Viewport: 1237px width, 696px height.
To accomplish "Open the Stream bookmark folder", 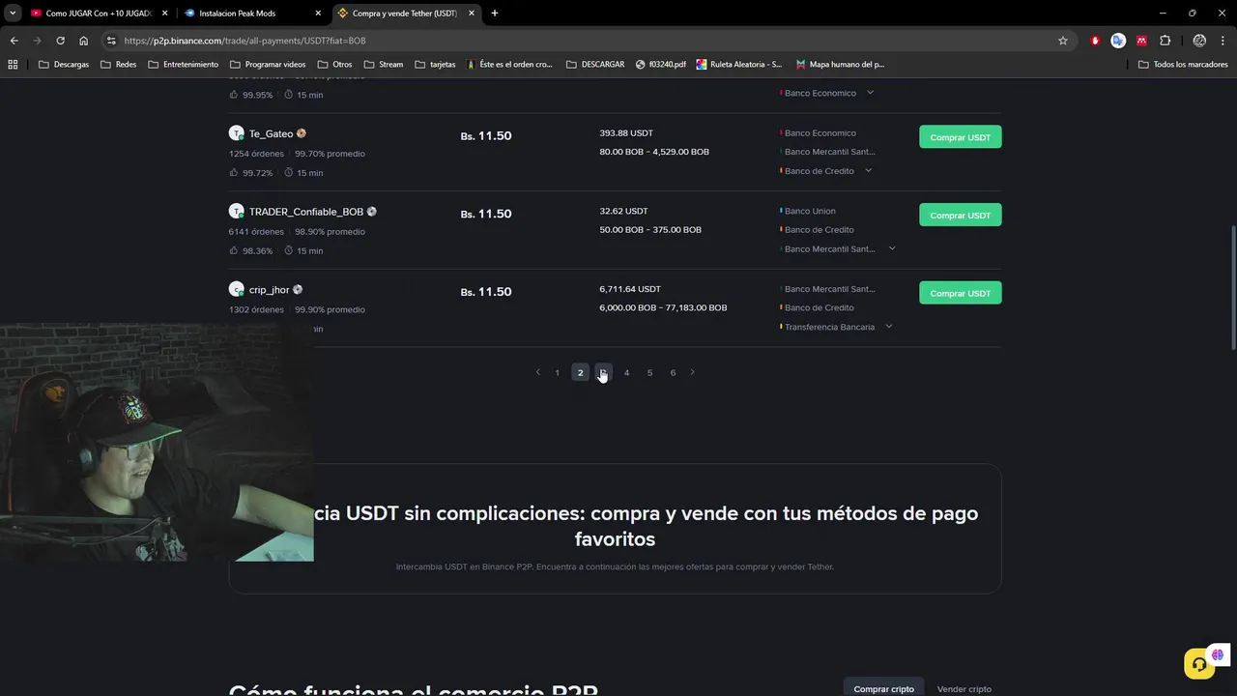I will click(383, 65).
